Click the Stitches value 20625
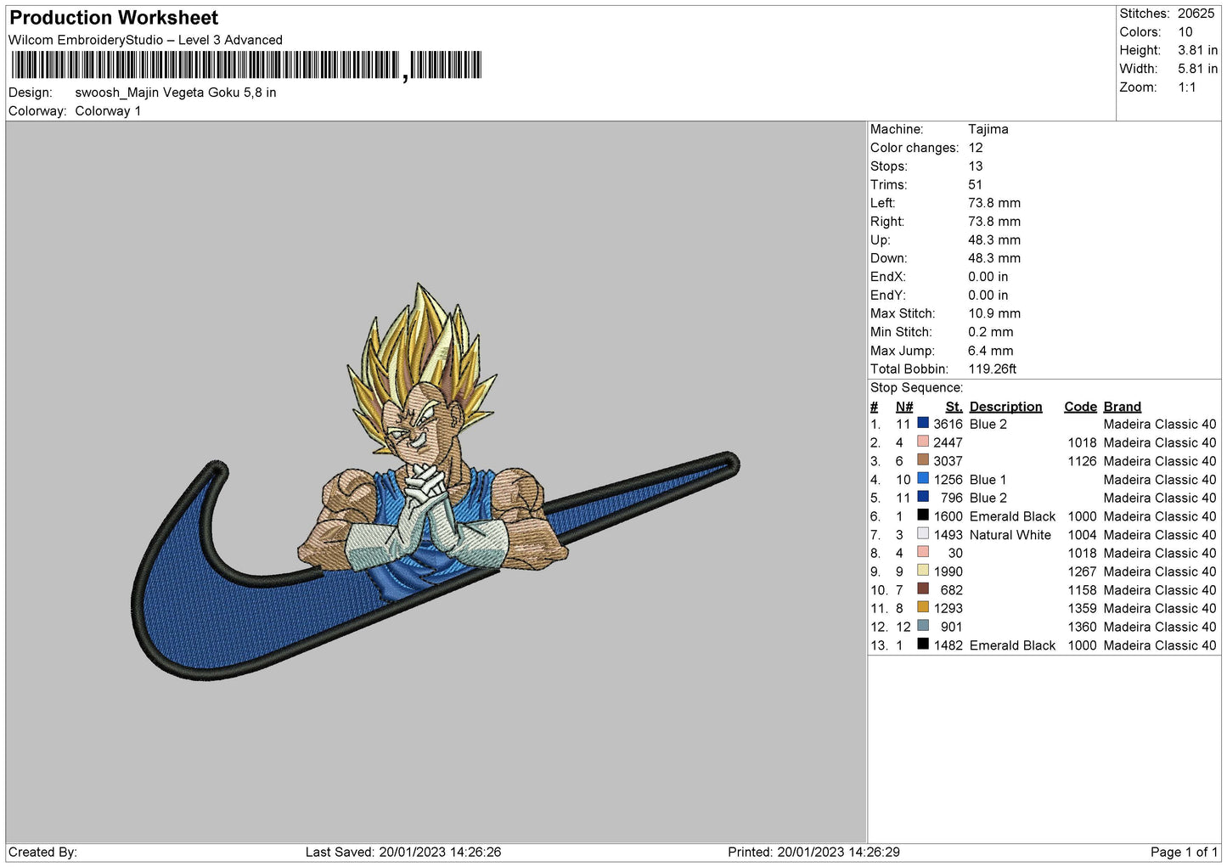The height and width of the screenshot is (867, 1227). pos(1196,14)
